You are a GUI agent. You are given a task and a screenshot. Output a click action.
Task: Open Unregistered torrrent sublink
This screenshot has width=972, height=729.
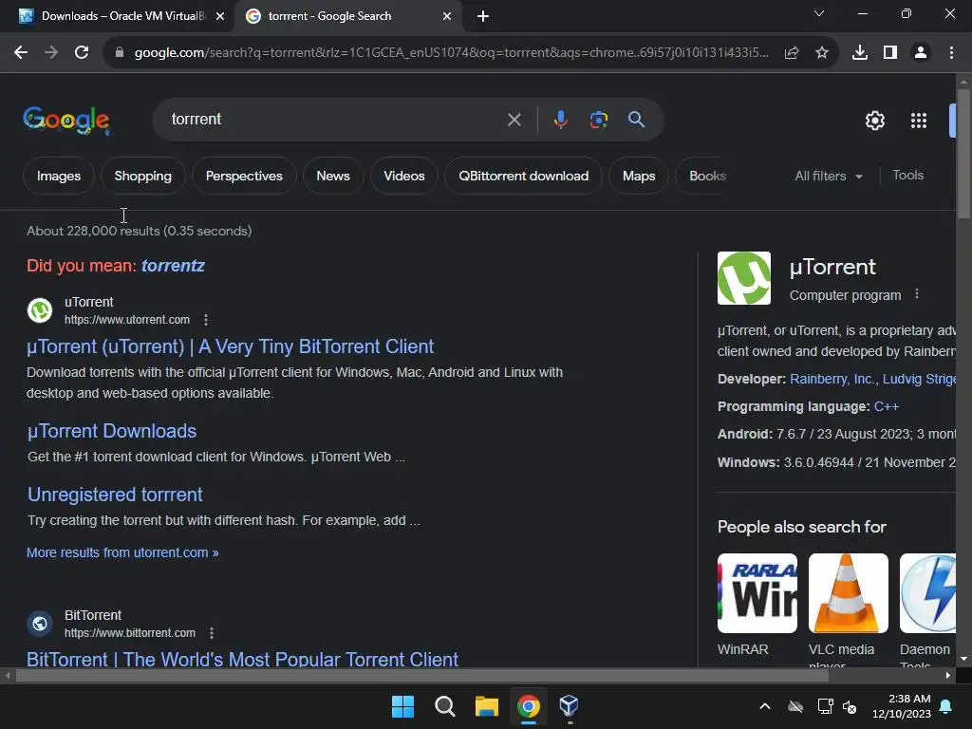point(115,495)
